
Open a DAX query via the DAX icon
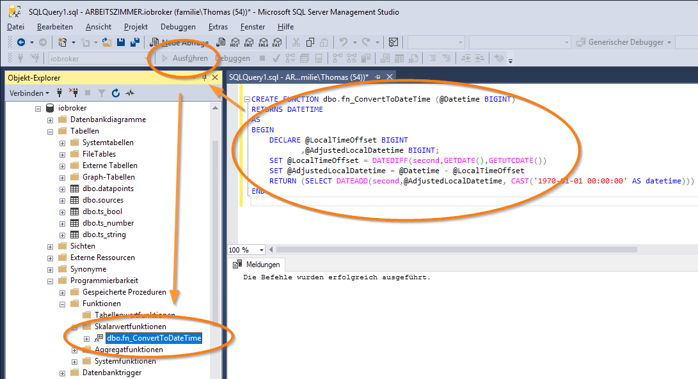277,42
